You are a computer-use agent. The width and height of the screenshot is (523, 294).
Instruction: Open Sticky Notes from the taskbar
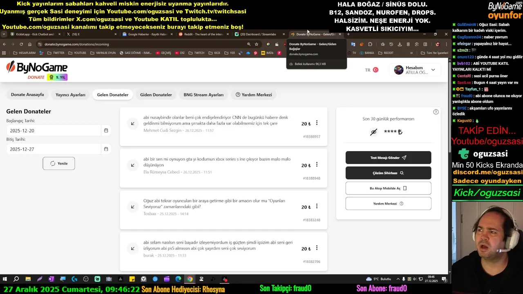tap(132, 279)
